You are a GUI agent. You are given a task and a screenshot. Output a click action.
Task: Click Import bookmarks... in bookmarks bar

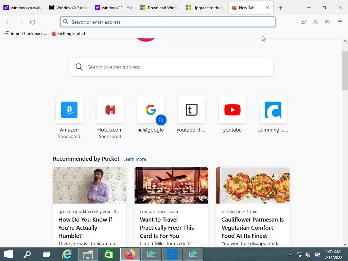[26, 34]
